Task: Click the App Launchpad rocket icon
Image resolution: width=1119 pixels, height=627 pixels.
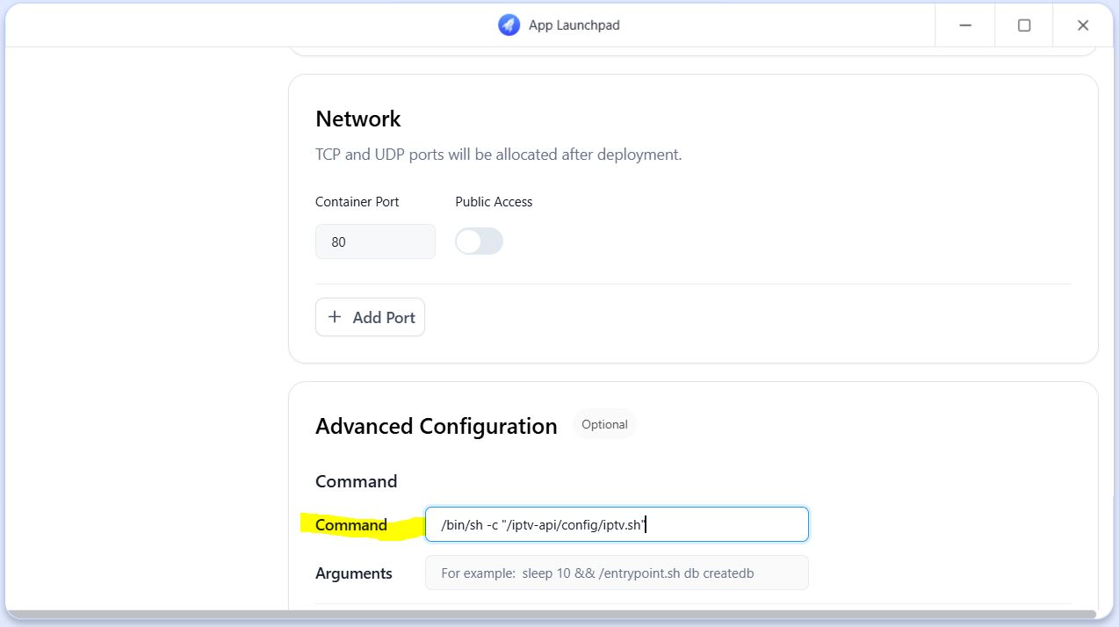Action: 509,25
